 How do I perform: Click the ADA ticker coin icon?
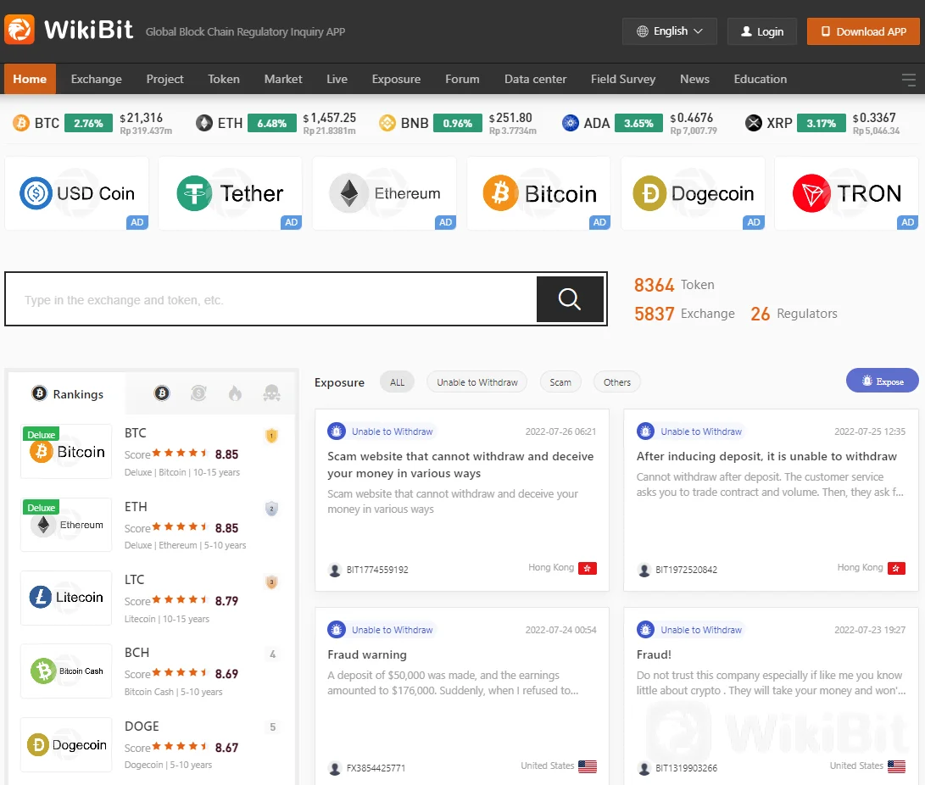coord(571,123)
